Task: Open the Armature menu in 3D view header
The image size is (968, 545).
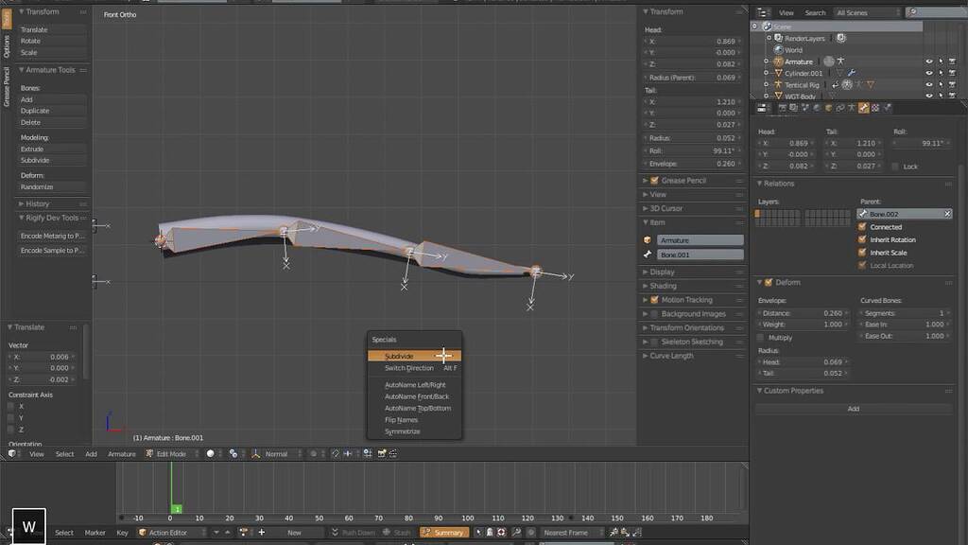Action: pyautogui.click(x=122, y=453)
